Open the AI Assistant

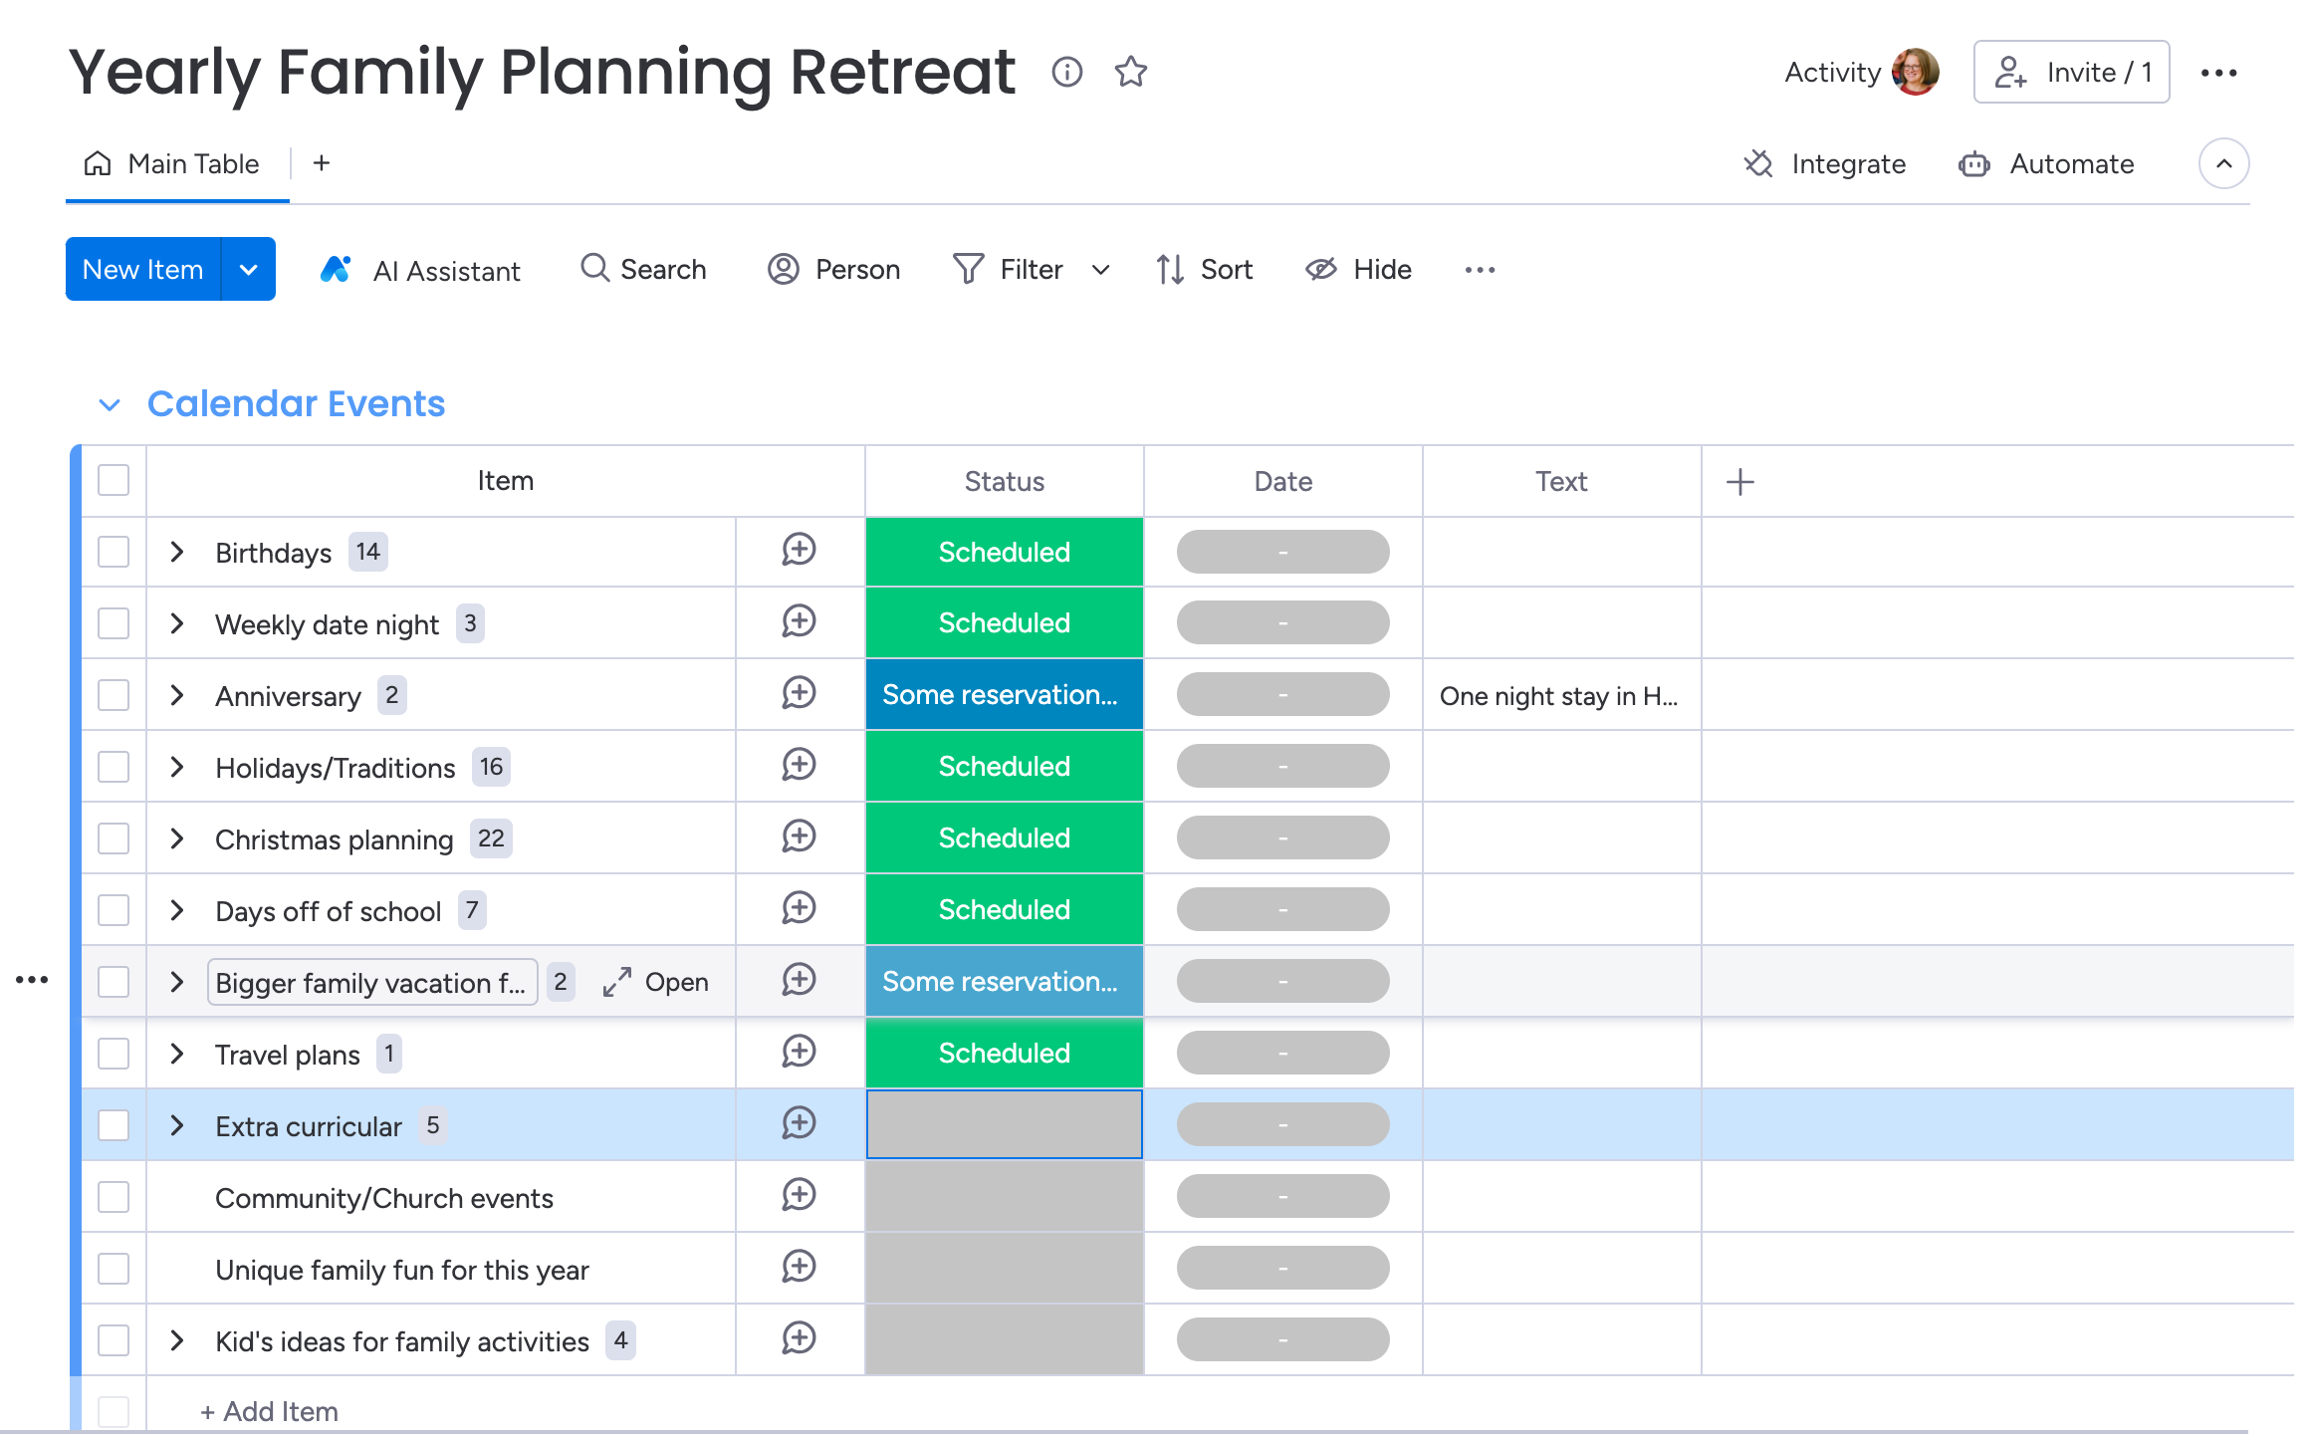[420, 270]
